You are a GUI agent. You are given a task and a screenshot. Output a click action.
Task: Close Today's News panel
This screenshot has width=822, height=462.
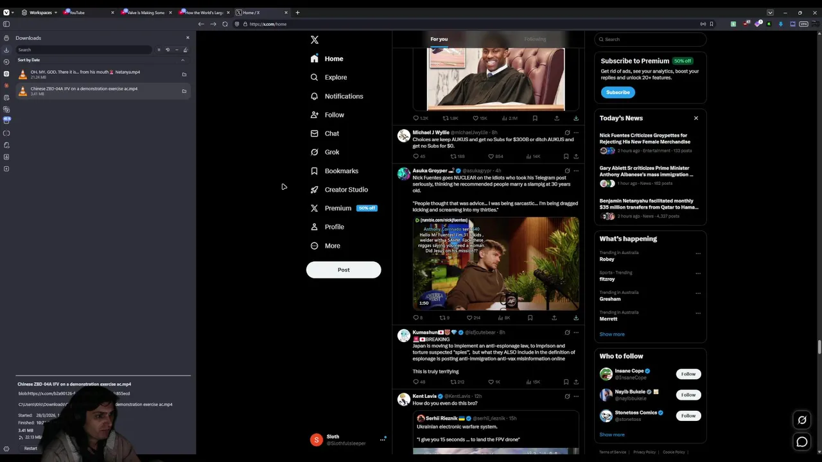[x=695, y=118]
